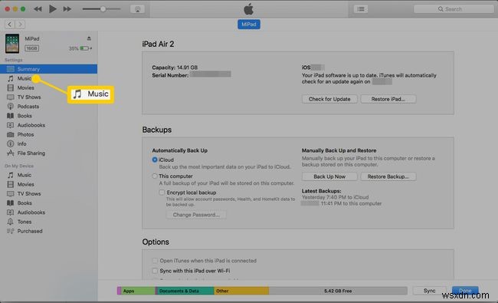Click the rewind playback button

(x=38, y=9)
